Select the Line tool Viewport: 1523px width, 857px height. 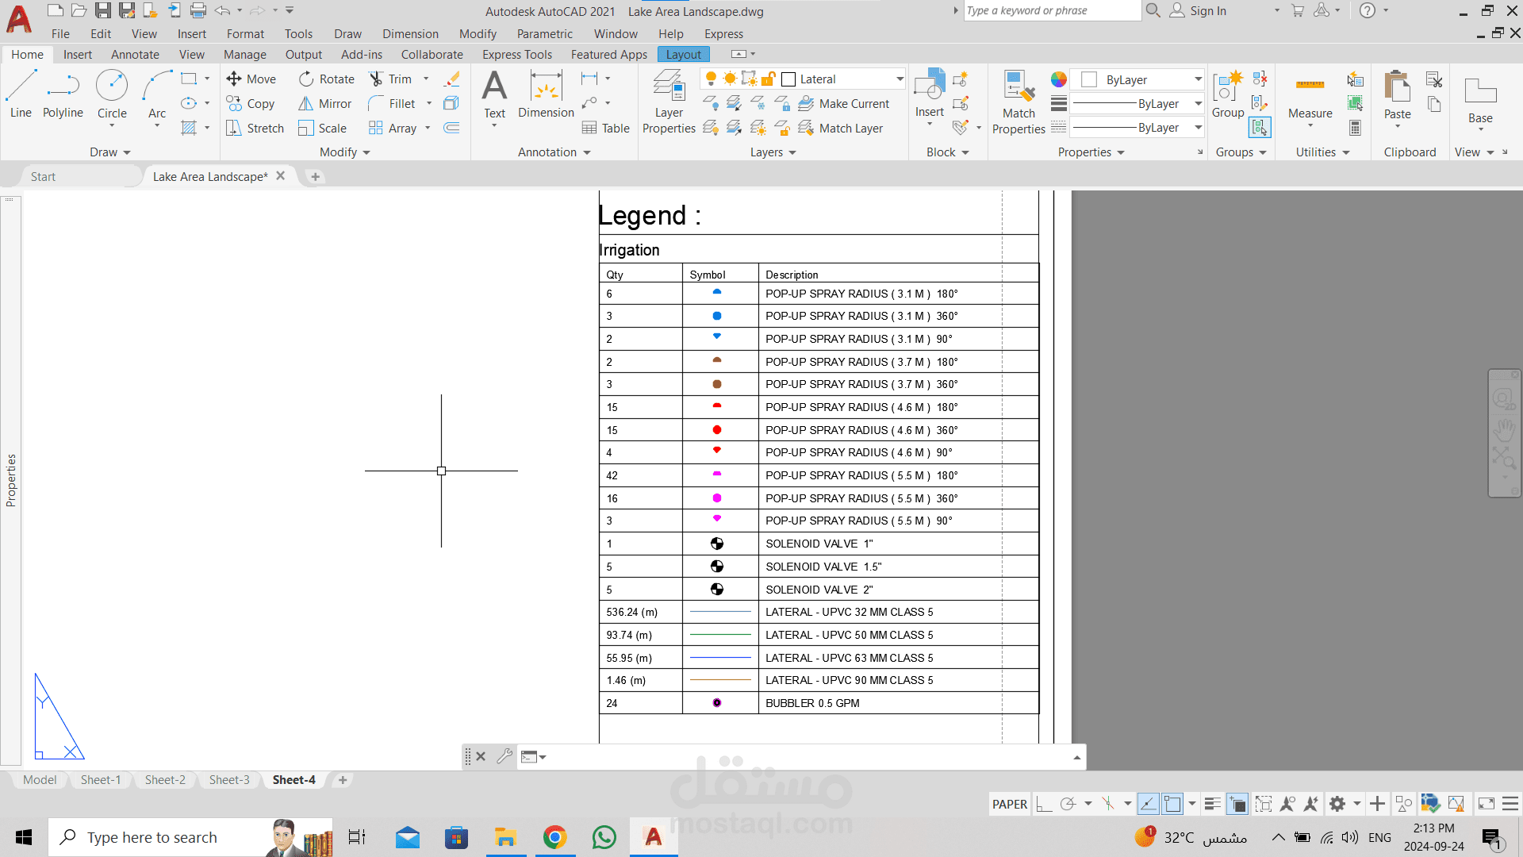(x=21, y=94)
